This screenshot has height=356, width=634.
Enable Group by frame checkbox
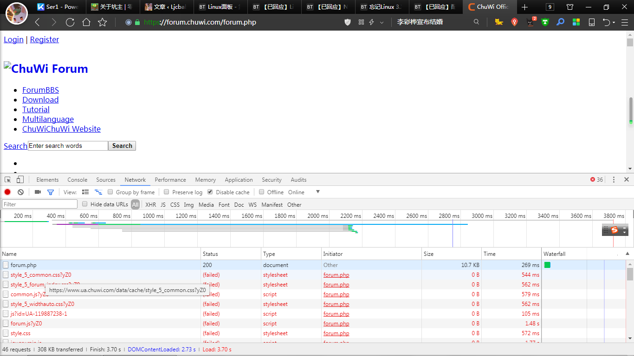point(110,192)
